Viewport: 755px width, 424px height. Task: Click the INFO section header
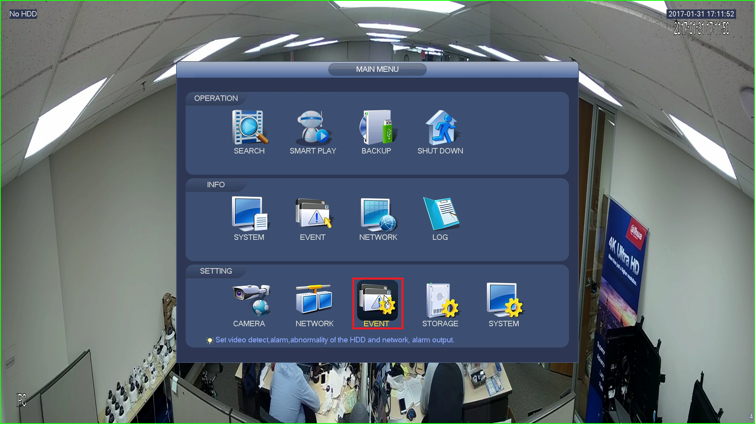pyautogui.click(x=216, y=185)
